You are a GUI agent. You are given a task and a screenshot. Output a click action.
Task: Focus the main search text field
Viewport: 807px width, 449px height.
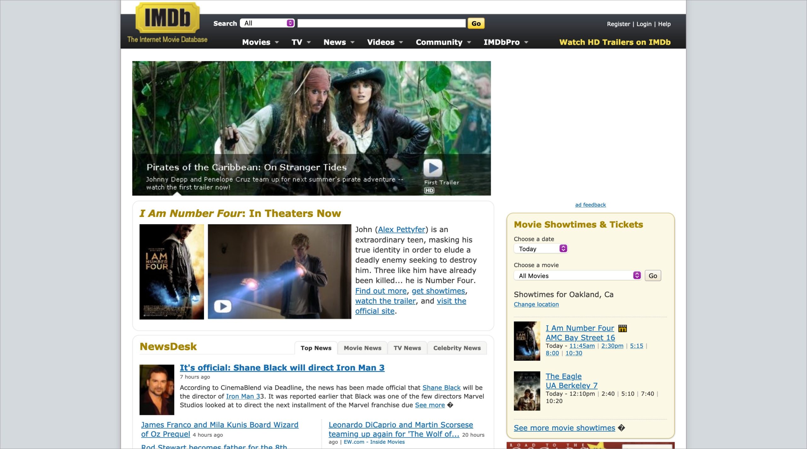tap(381, 23)
